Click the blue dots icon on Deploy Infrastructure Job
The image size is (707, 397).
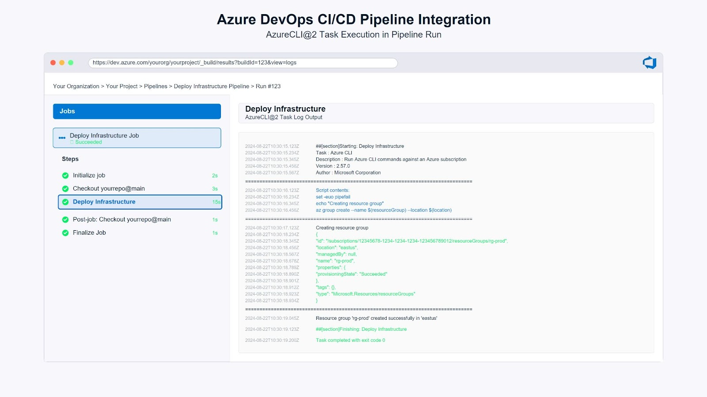pyautogui.click(x=61, y=137)
